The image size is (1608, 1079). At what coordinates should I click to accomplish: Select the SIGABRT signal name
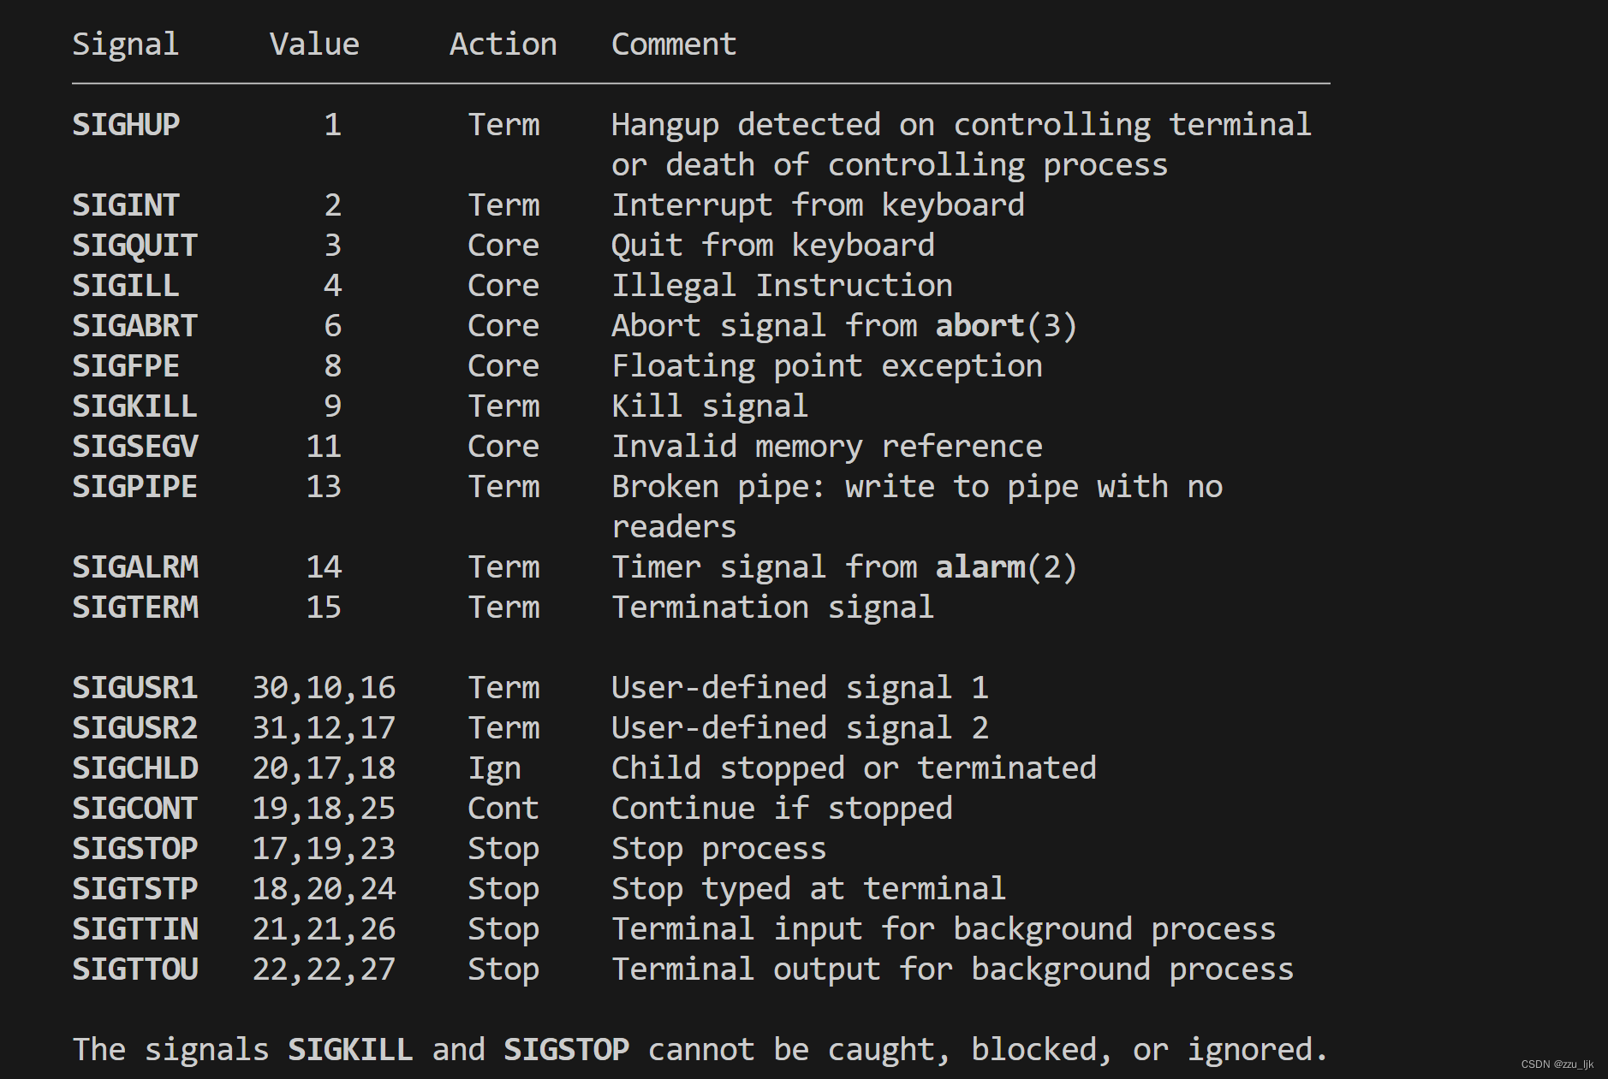[134, 326]
